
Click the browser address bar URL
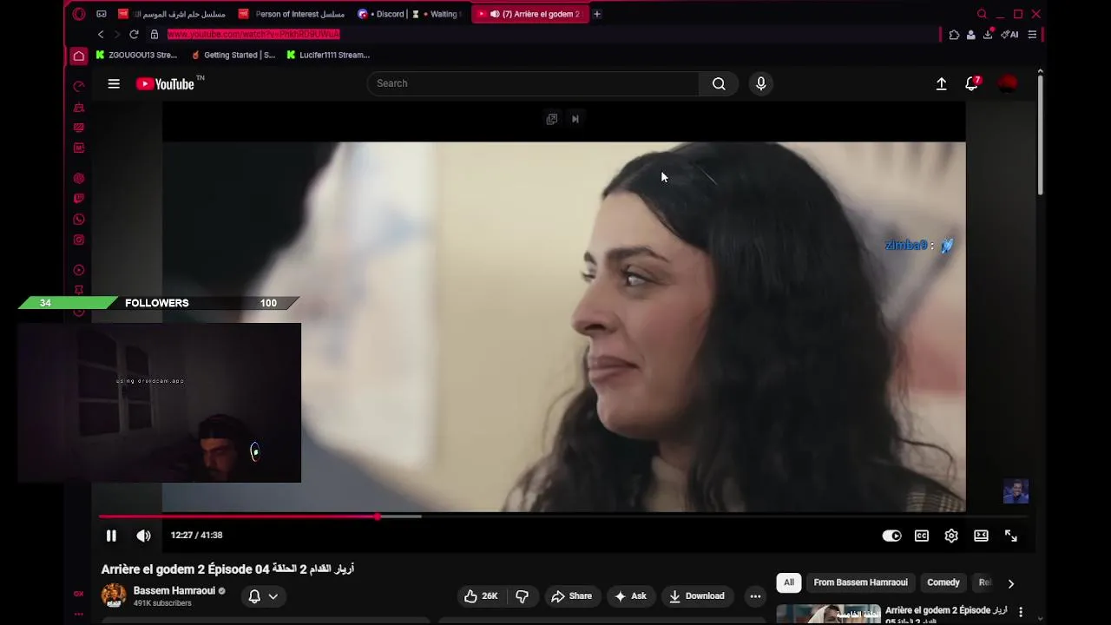(253, 35)
